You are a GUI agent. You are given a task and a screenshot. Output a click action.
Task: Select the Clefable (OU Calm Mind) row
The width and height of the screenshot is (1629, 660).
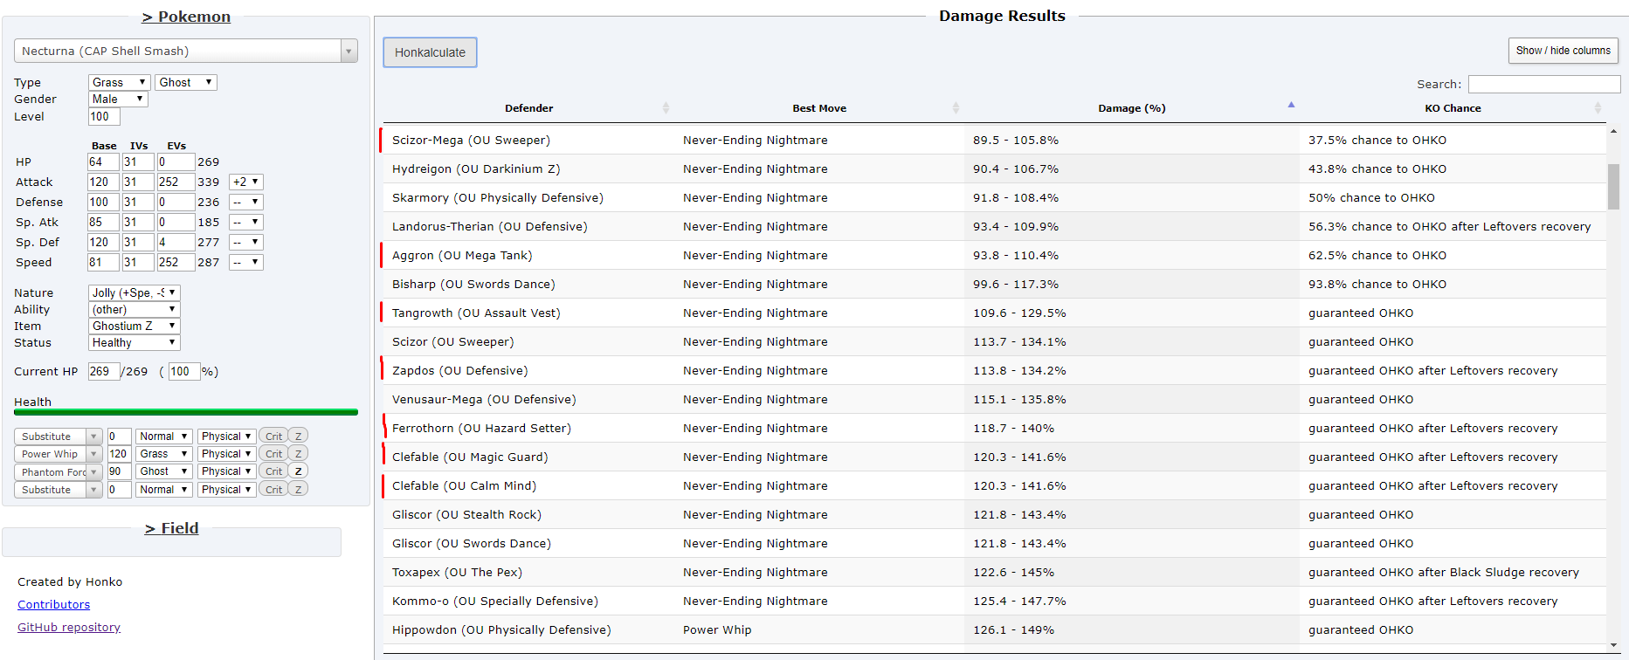994,485
